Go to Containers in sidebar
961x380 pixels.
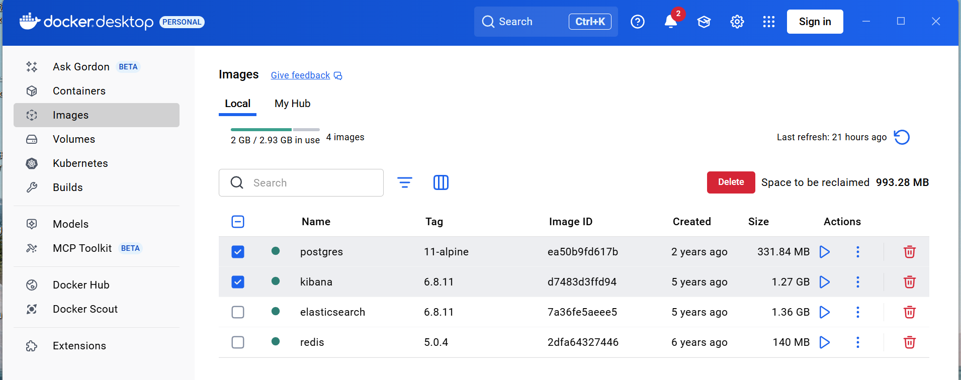97,91
